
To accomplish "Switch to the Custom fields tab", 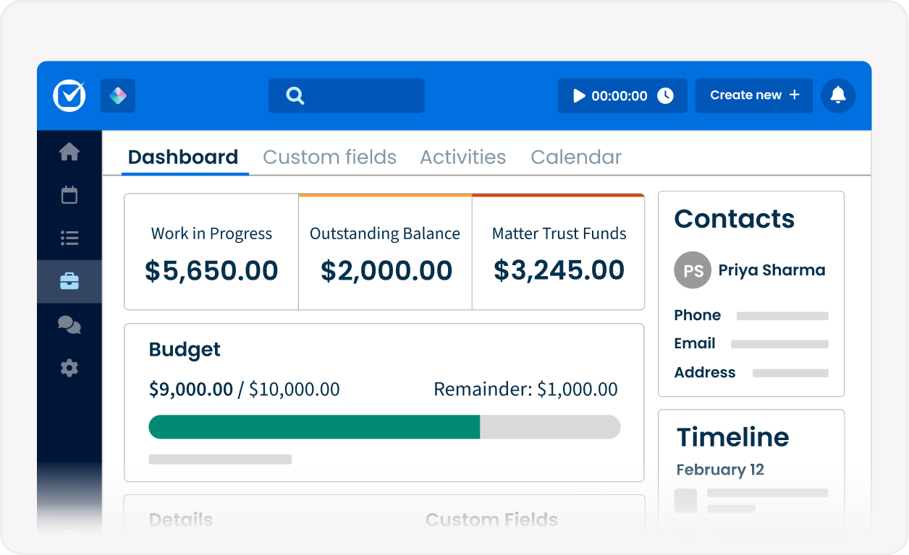I will pos(329,157).
